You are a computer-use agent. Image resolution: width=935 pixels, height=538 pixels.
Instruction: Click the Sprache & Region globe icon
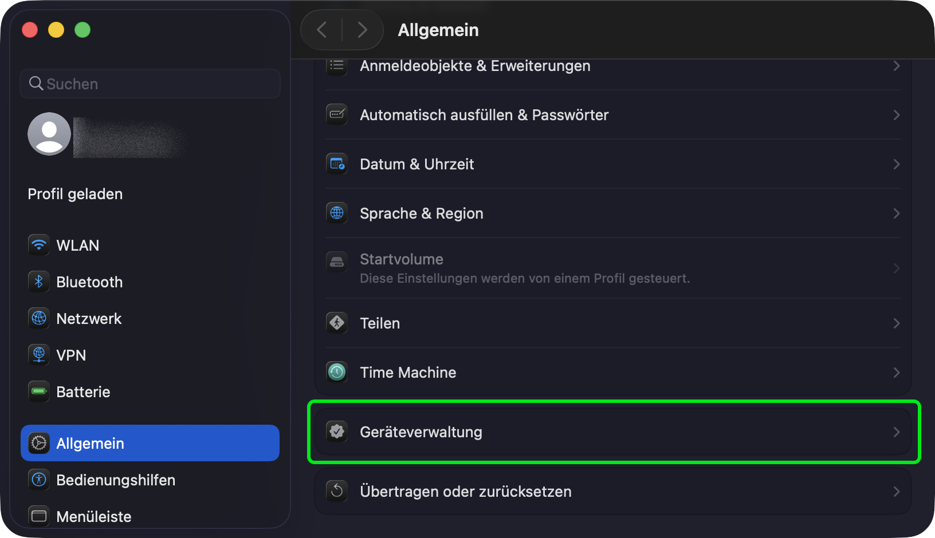pyautogui.click(x=337, y=213)
